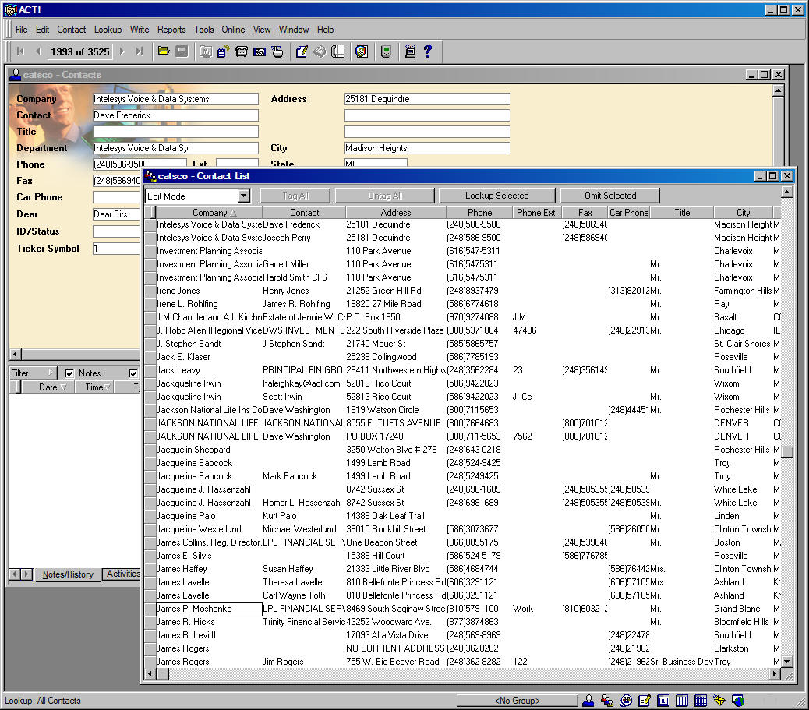
Task: Uncheck the Notes filter checkbox
Action: [x=69, y=373]
